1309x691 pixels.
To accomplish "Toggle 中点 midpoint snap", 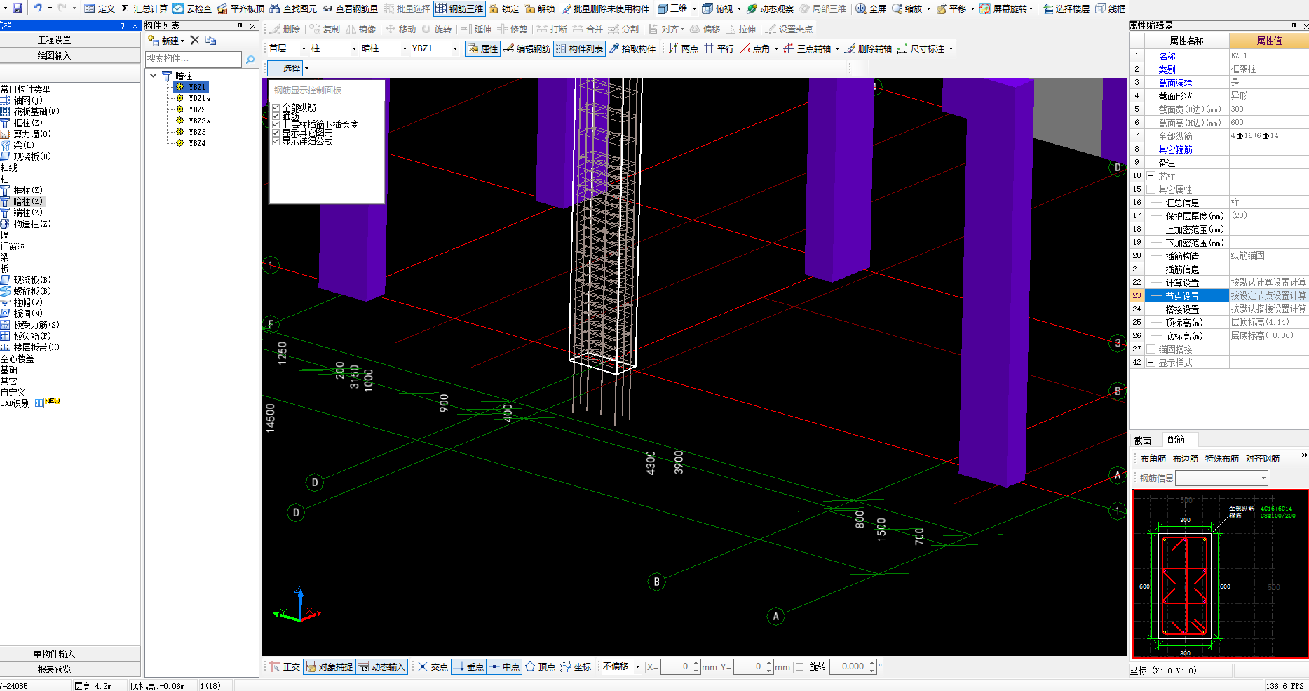I will [x=504, y=666].
